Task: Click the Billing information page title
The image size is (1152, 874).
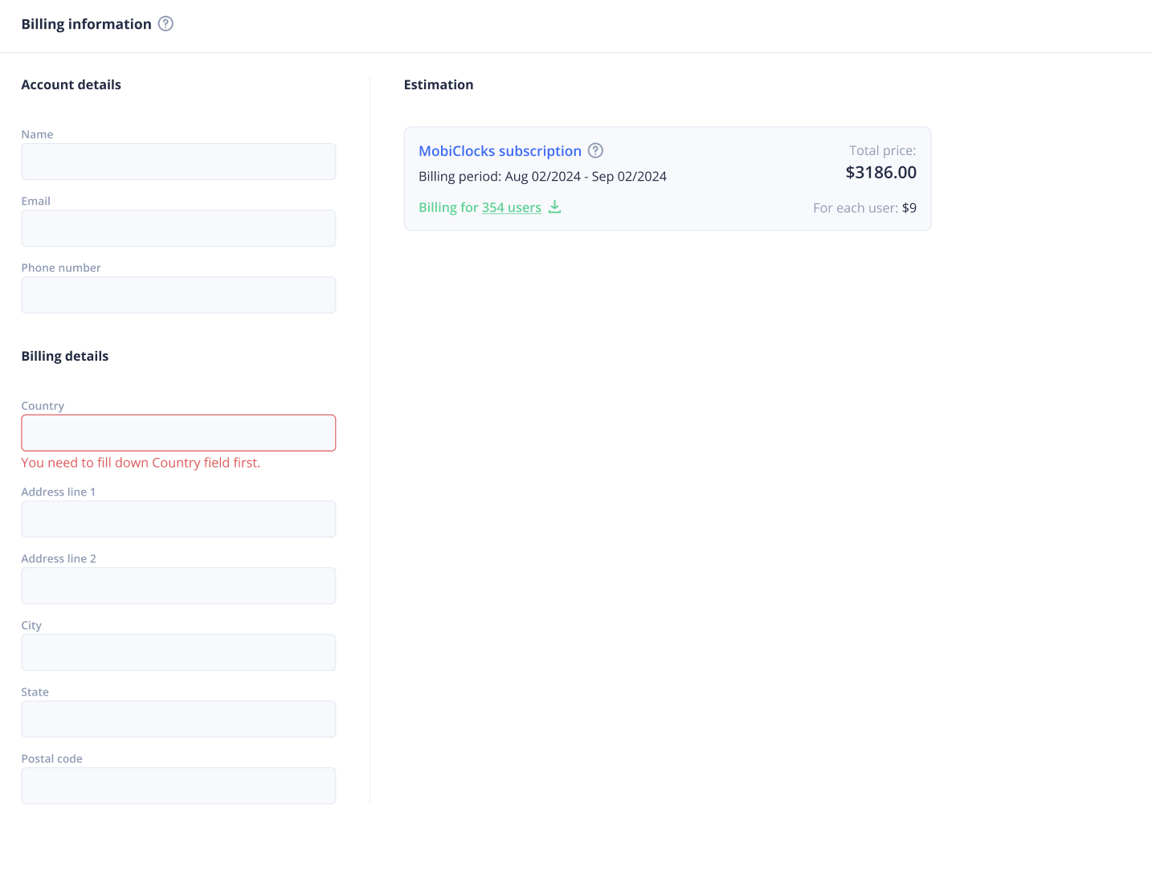Action: coord(87,24)
